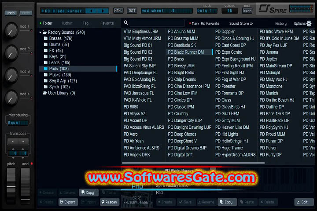Select the Seq & Arp folder
The width and height of the screenshot is (317, 211).
(60, 81)
